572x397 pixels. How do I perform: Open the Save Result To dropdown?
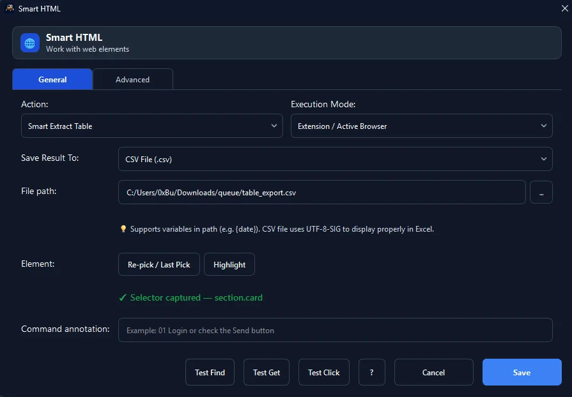pos(336,159)
